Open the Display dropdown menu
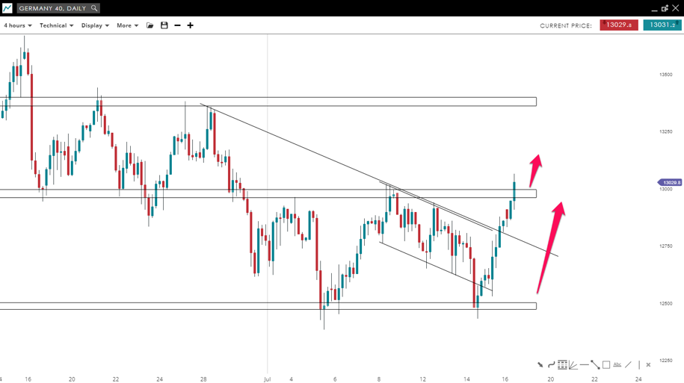 click(95, 25)
